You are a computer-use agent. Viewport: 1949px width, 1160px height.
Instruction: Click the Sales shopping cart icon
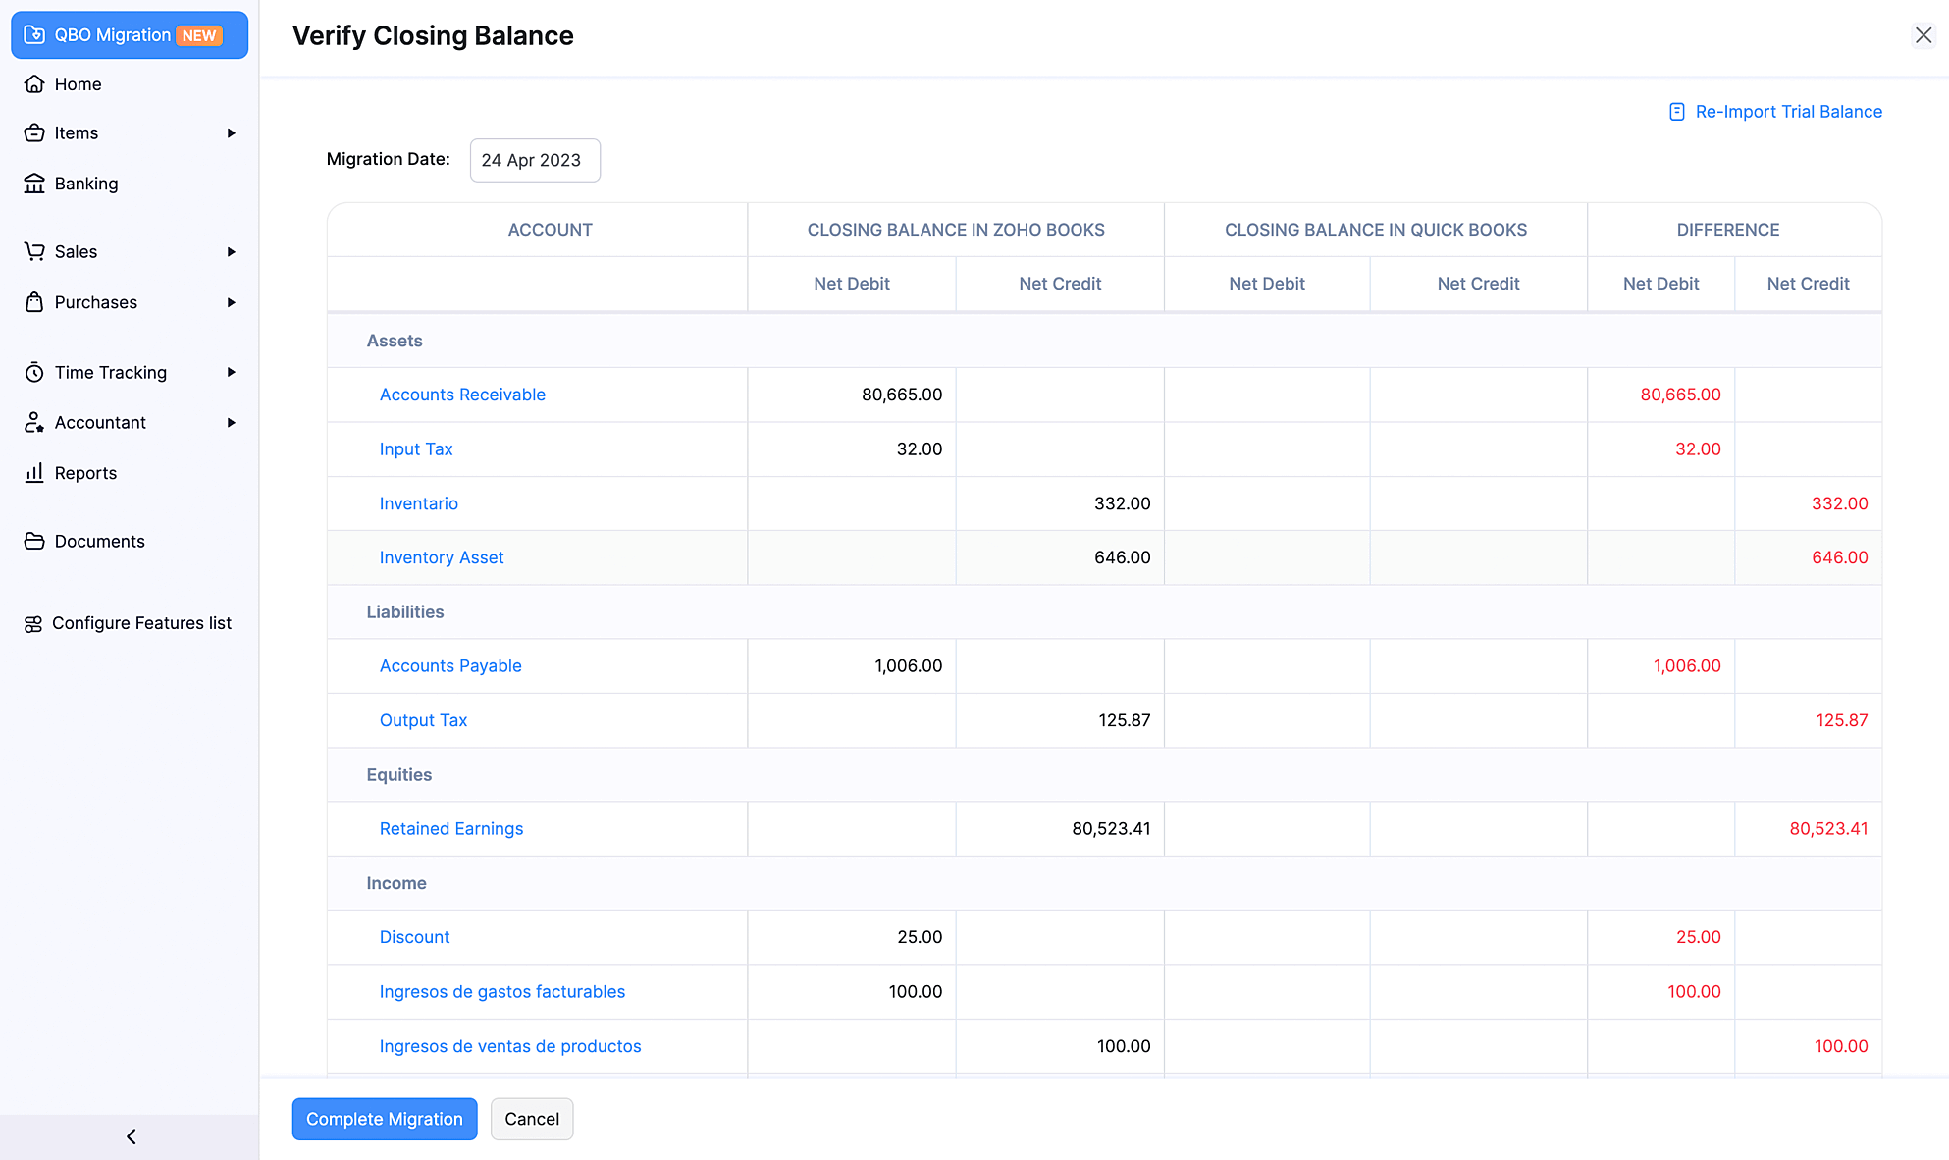click(34, 251)
